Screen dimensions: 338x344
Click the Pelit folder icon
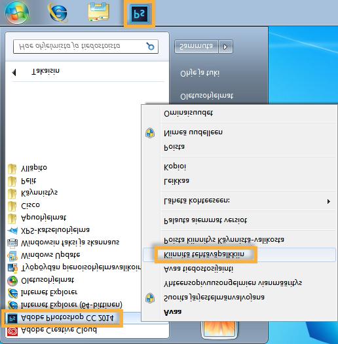(x=12, y=182)
